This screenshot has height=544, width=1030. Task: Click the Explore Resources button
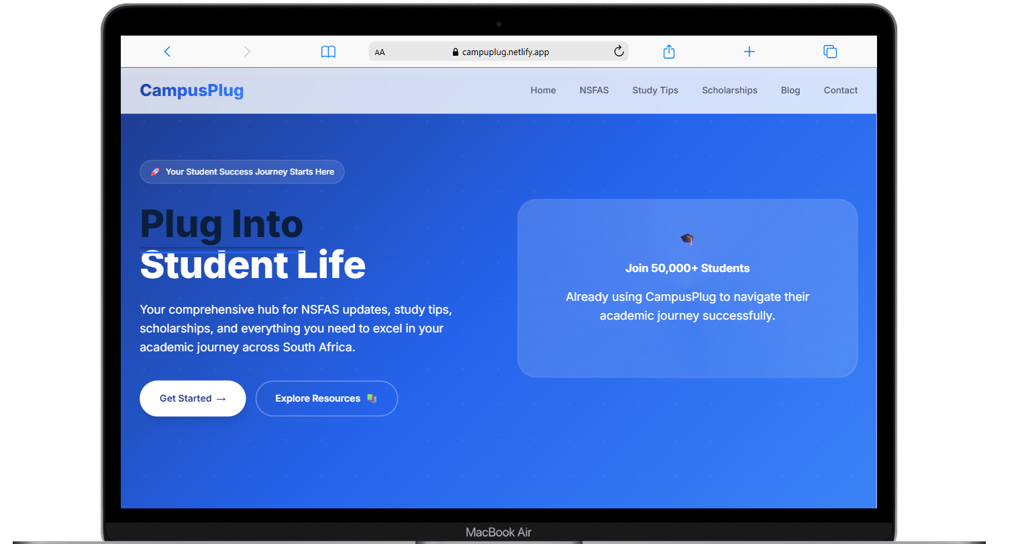[x=327, y=398]
